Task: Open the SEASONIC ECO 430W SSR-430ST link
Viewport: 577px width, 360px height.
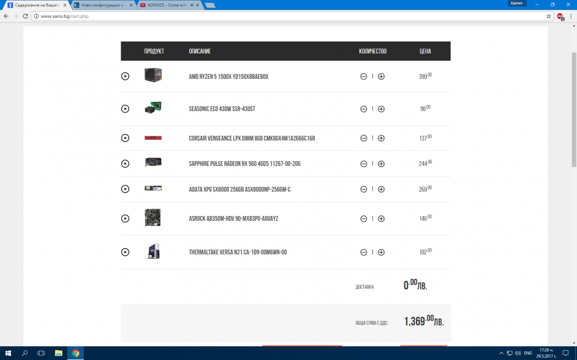Action: click(222, 109)
